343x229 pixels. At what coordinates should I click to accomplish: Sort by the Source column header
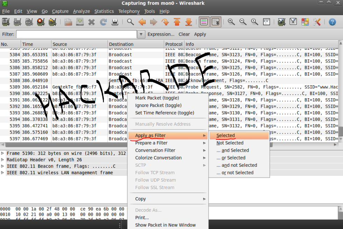coord(79,44)
